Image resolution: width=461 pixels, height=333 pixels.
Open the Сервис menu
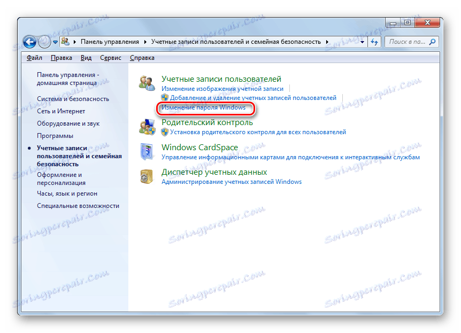click(x=110, y=57)
